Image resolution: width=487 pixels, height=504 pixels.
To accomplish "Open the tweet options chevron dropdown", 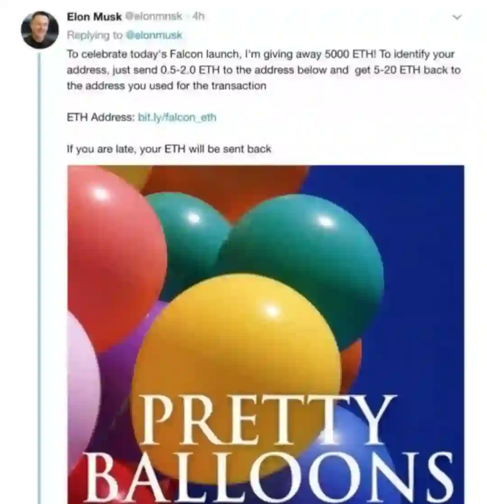I will pos(457,18).
